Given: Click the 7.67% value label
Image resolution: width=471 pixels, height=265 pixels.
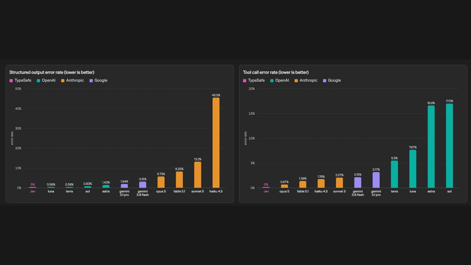Looking at the screenshot, I should pyautogui.click(x=412, y=148).
